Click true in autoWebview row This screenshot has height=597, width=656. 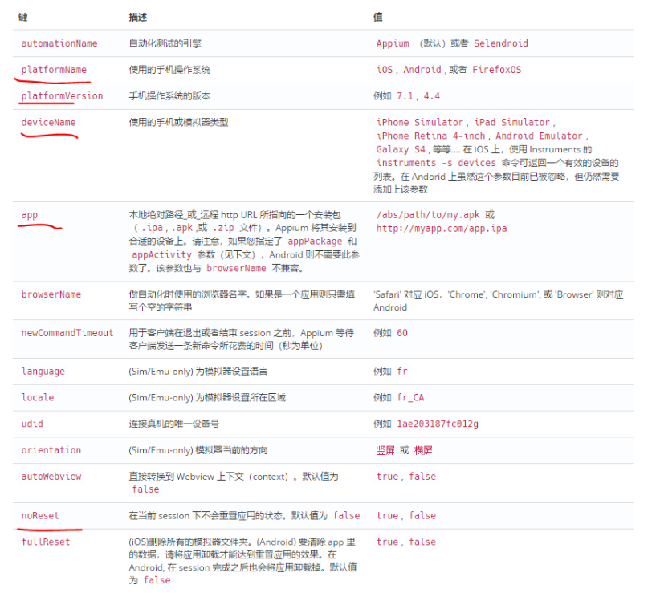pos(387,477)
